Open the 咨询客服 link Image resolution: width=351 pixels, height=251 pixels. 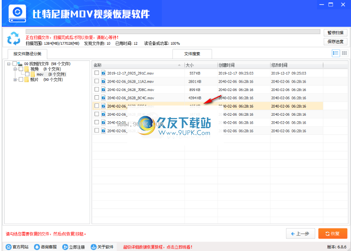(49, 247)
